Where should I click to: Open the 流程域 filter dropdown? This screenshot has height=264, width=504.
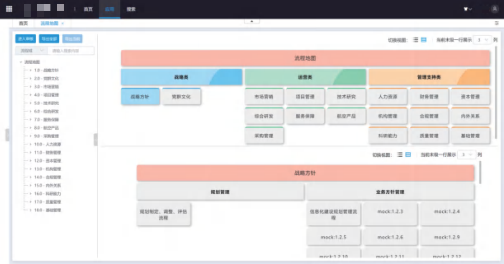(32, 51)
